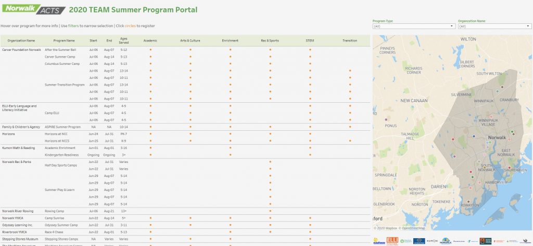The height and width of the screenshot is (246, 533).
Task: Click the purple map marker near Ponus
Action: click(x=386, y=119)
